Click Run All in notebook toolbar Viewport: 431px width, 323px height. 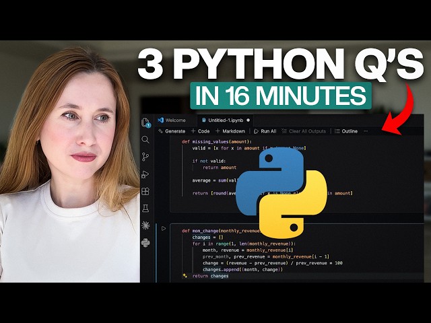click(x=265, y=131)
